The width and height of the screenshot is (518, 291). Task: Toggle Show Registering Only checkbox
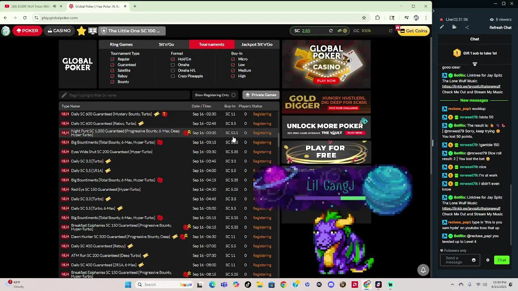[234, 95]
